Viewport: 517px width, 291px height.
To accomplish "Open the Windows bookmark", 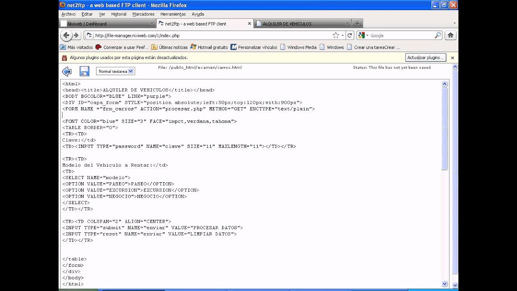I will [x=332, y=47].
